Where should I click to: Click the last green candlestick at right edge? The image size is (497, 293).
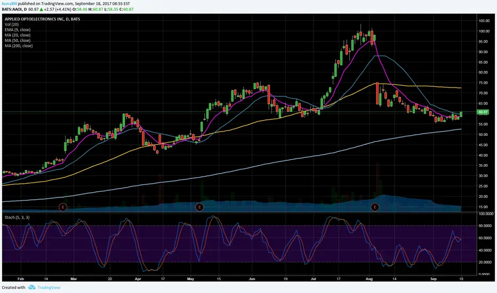(x=461, y=115)
